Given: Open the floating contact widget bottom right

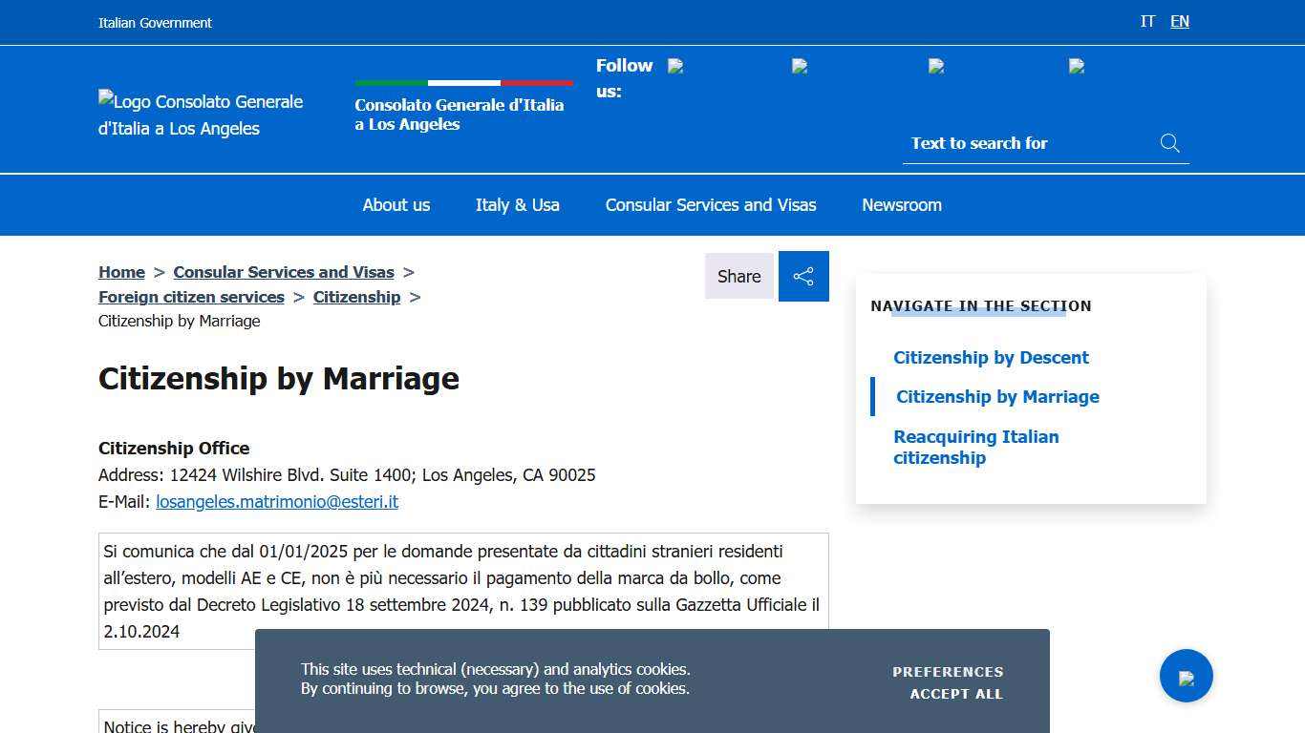Looking at the screenshot, I should pyautogui.click(x=1186, y=676).
